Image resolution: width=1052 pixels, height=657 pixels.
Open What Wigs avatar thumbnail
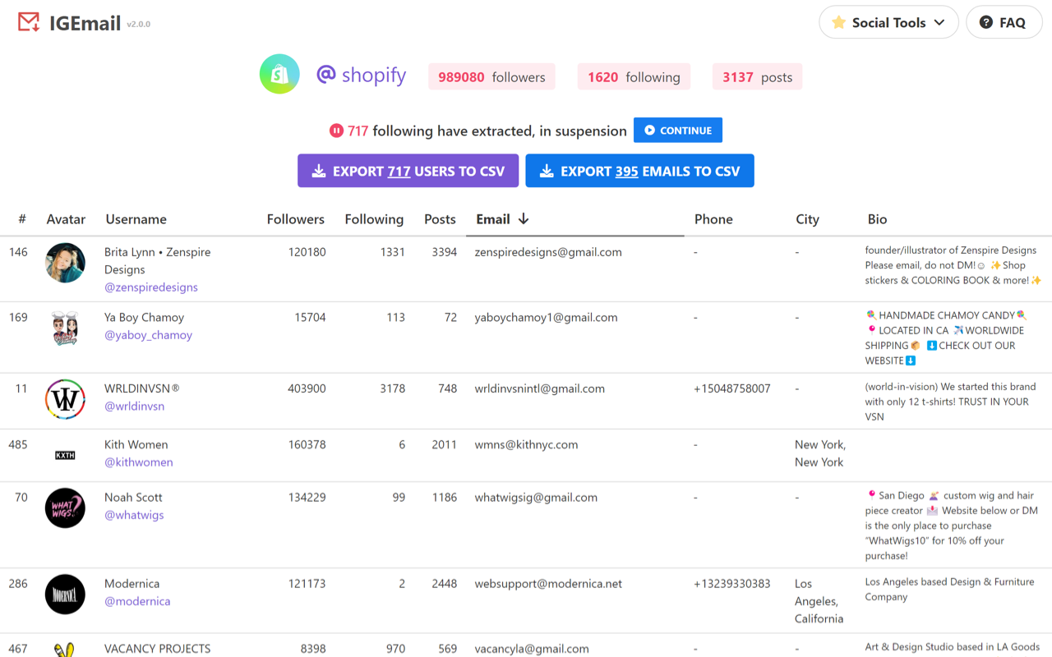65,508
